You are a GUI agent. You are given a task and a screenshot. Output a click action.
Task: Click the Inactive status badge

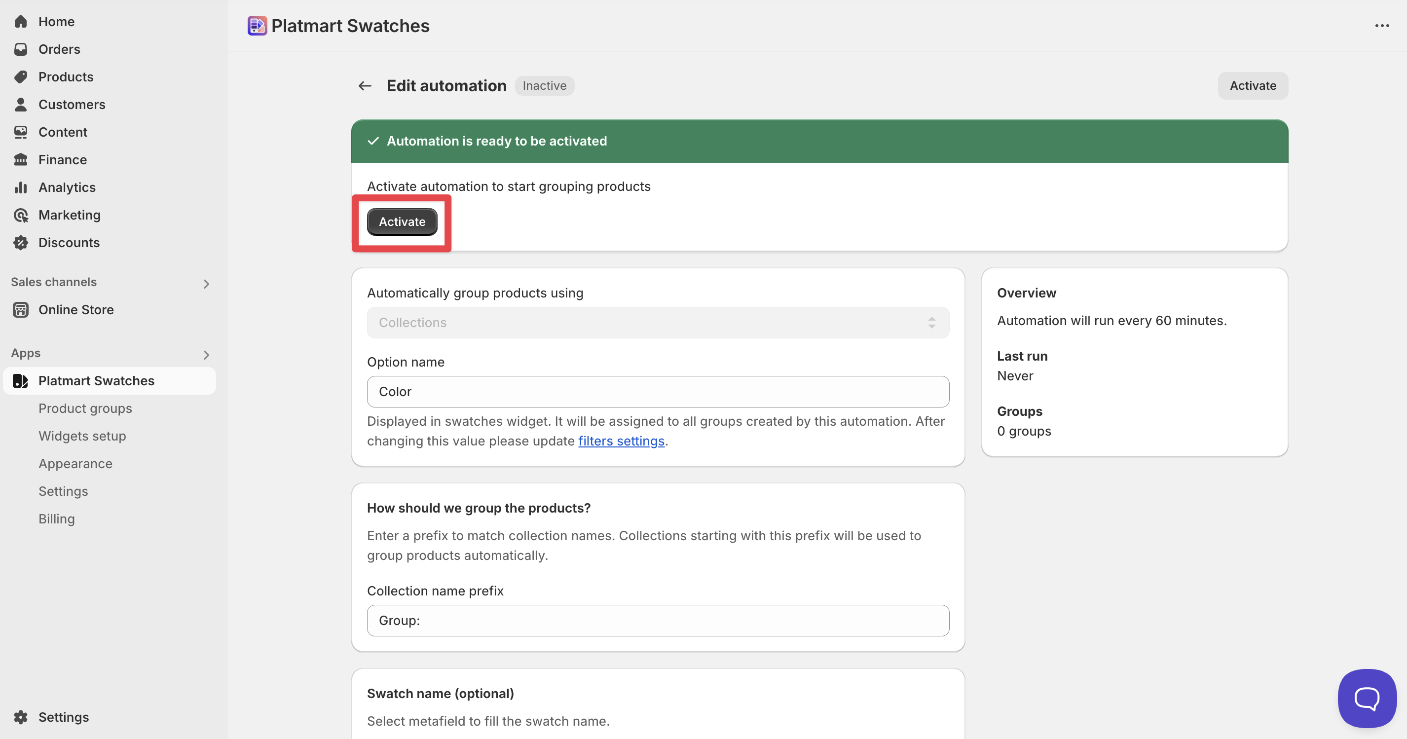[544, 86]
